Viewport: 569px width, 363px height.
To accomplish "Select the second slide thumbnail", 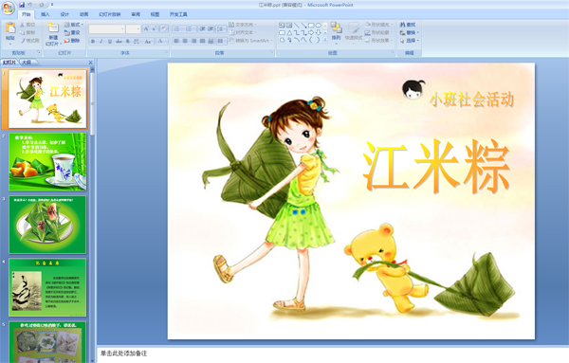I will (x=47, y=162).
